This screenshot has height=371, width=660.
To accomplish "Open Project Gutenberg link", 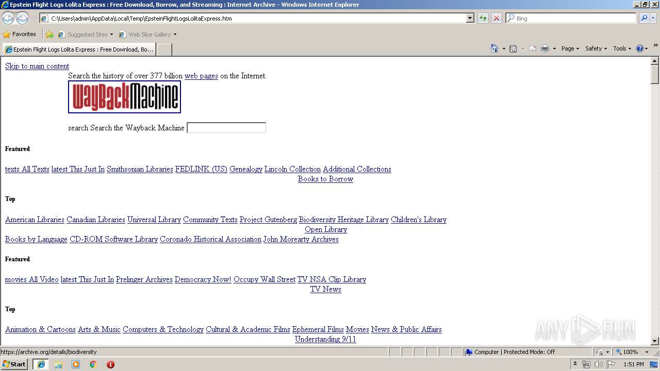I will (268, 220).
